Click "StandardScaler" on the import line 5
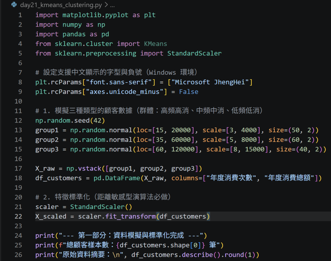The height and width of the screenshot is (261, 331). click(x=194, y=53)
